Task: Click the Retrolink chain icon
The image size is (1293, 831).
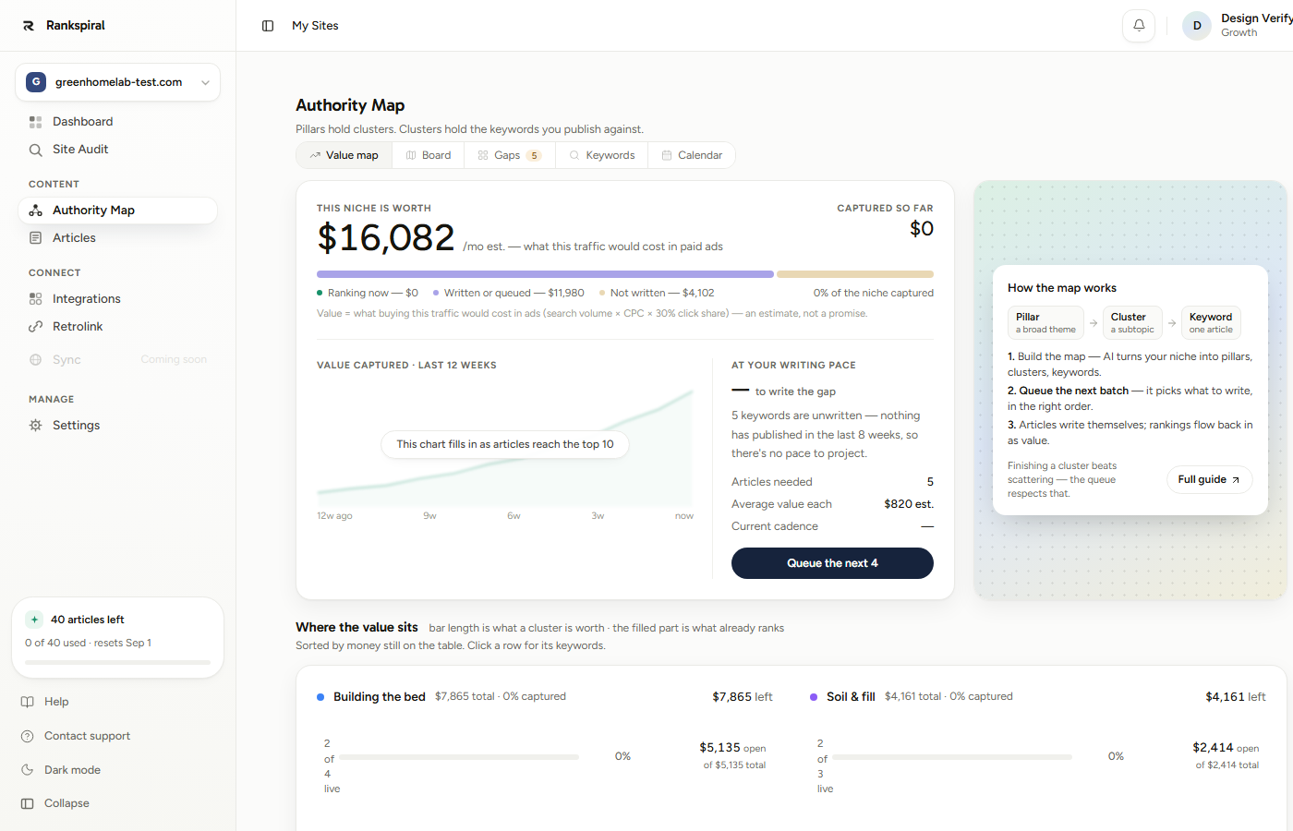Action: click(x=36, y=327)
